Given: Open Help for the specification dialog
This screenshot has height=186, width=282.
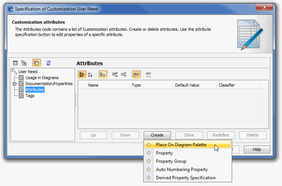Looking at the screenshot, I should tap(257, 149).
